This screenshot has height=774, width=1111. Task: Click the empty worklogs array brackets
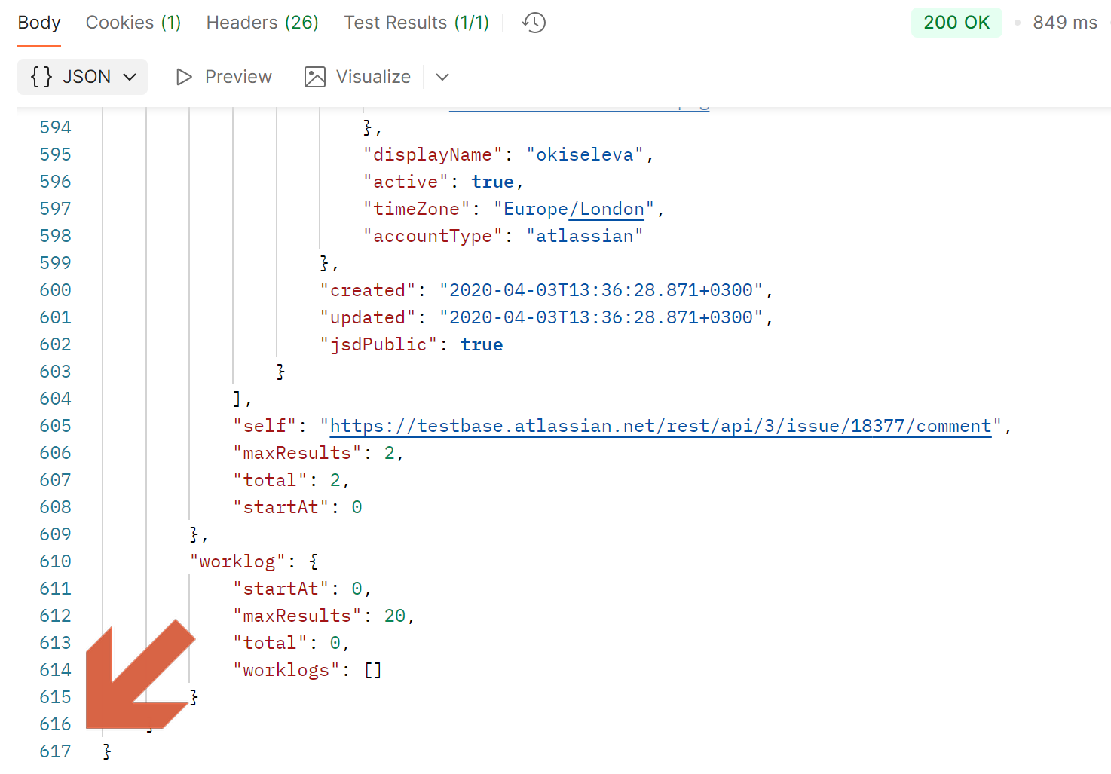point(373,670)
